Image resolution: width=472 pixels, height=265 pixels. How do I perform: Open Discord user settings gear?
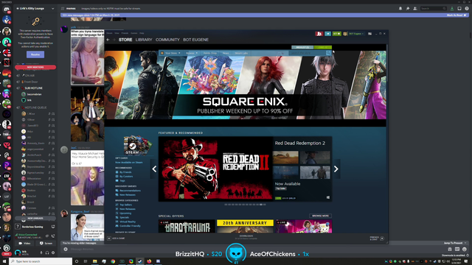pyautogui.click(x=53, y=252)
